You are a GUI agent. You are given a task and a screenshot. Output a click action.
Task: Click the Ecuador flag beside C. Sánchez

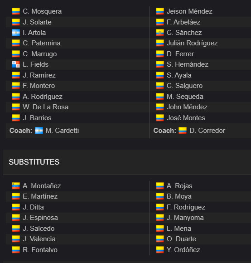pyautogui.click(x=160, y=33)
